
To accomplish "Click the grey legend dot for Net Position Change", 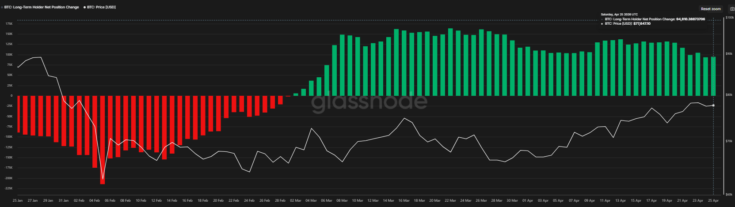I will tap(2, 7).
